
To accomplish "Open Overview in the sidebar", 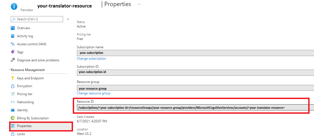I will pyautogui.click(x=24, y=28).
